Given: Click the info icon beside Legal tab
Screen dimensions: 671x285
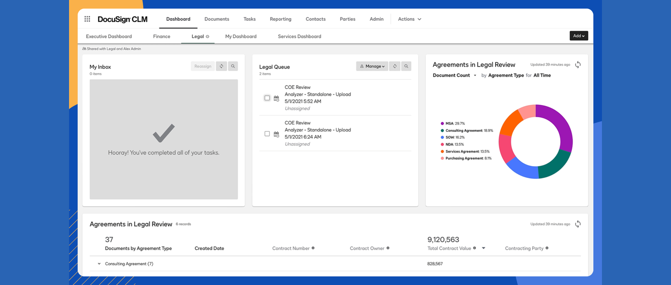Looking at the screenshot, I should (x=208, y=36).
